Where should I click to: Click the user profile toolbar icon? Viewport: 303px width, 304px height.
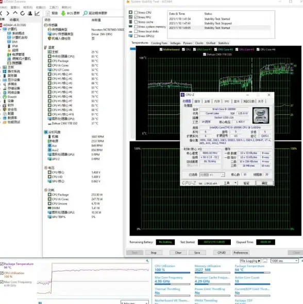coord(30,13)
